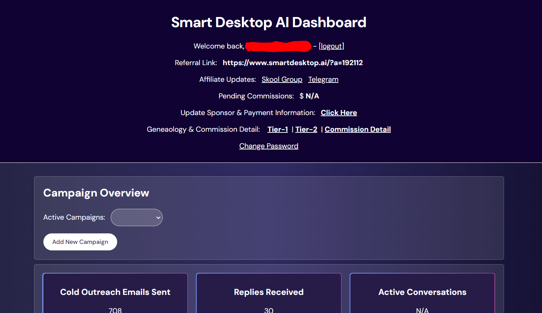The height and width of the screenshot is (313, 542).
Task: Open Tier-1 genealogy link
Action: 278,129
